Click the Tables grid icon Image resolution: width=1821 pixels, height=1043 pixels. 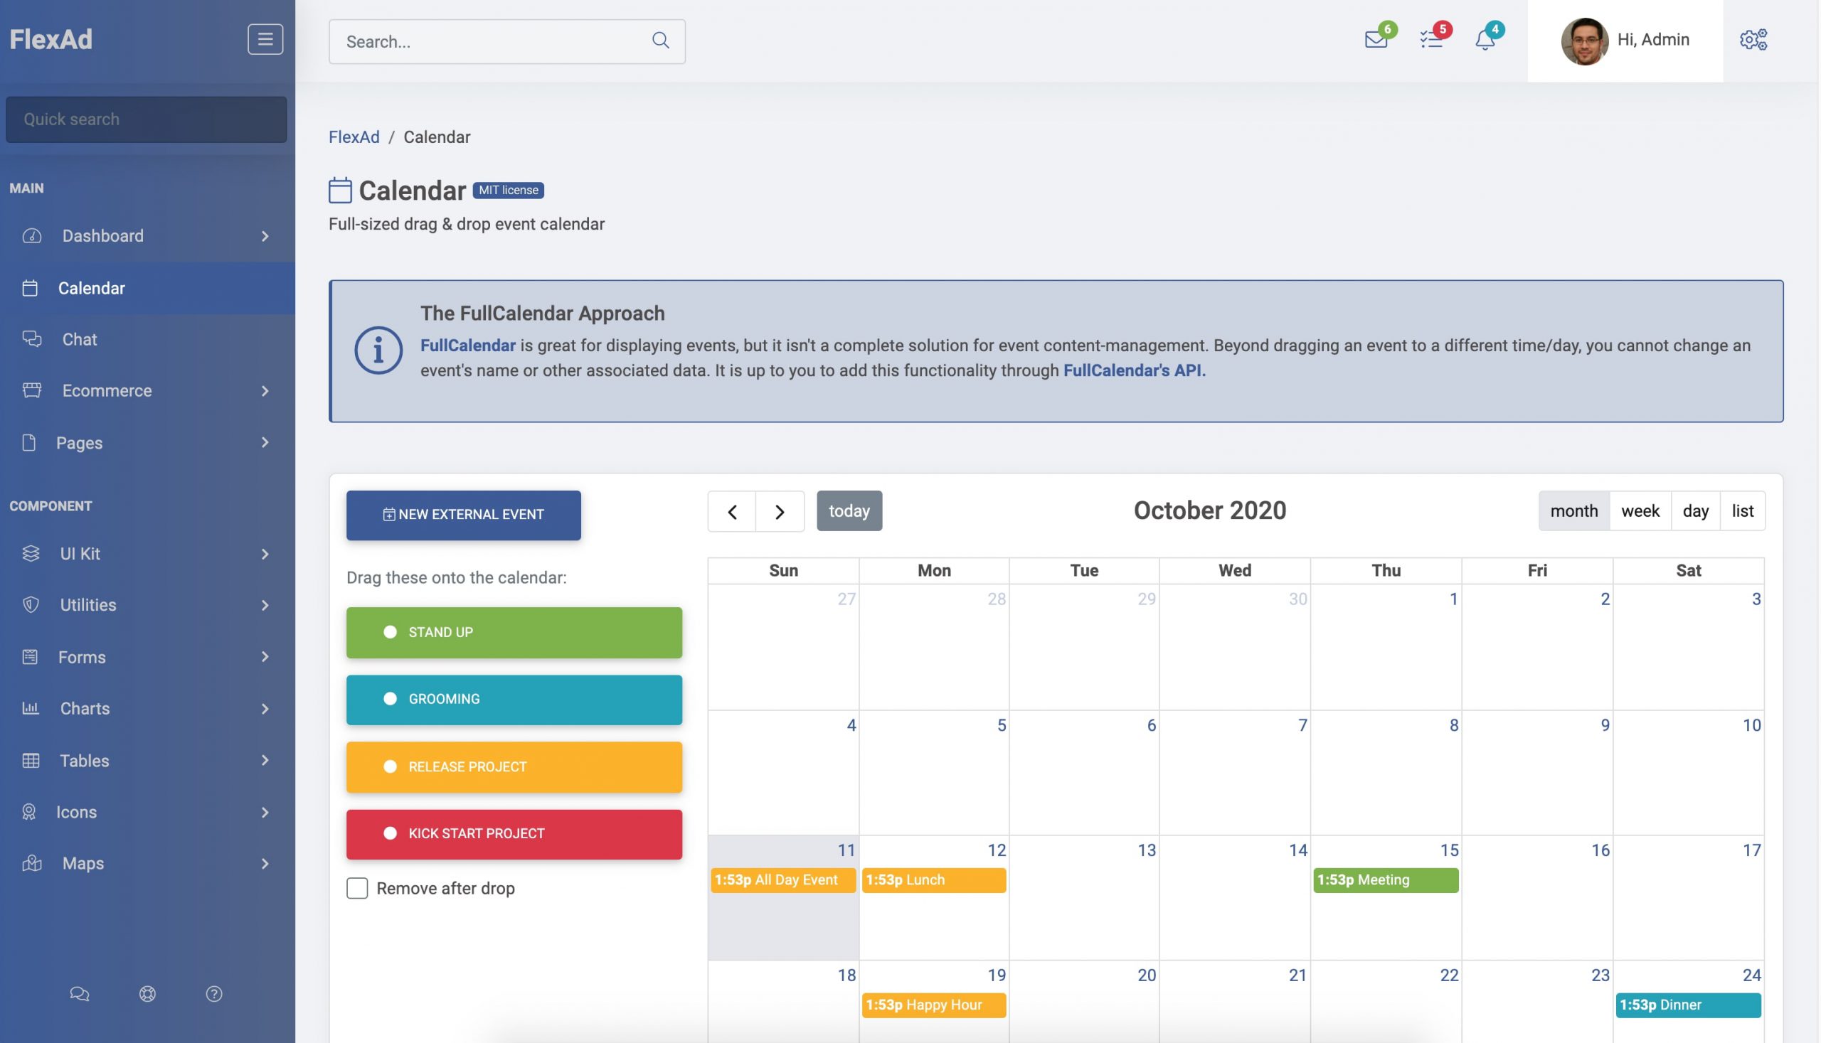(x=31, y=760)
